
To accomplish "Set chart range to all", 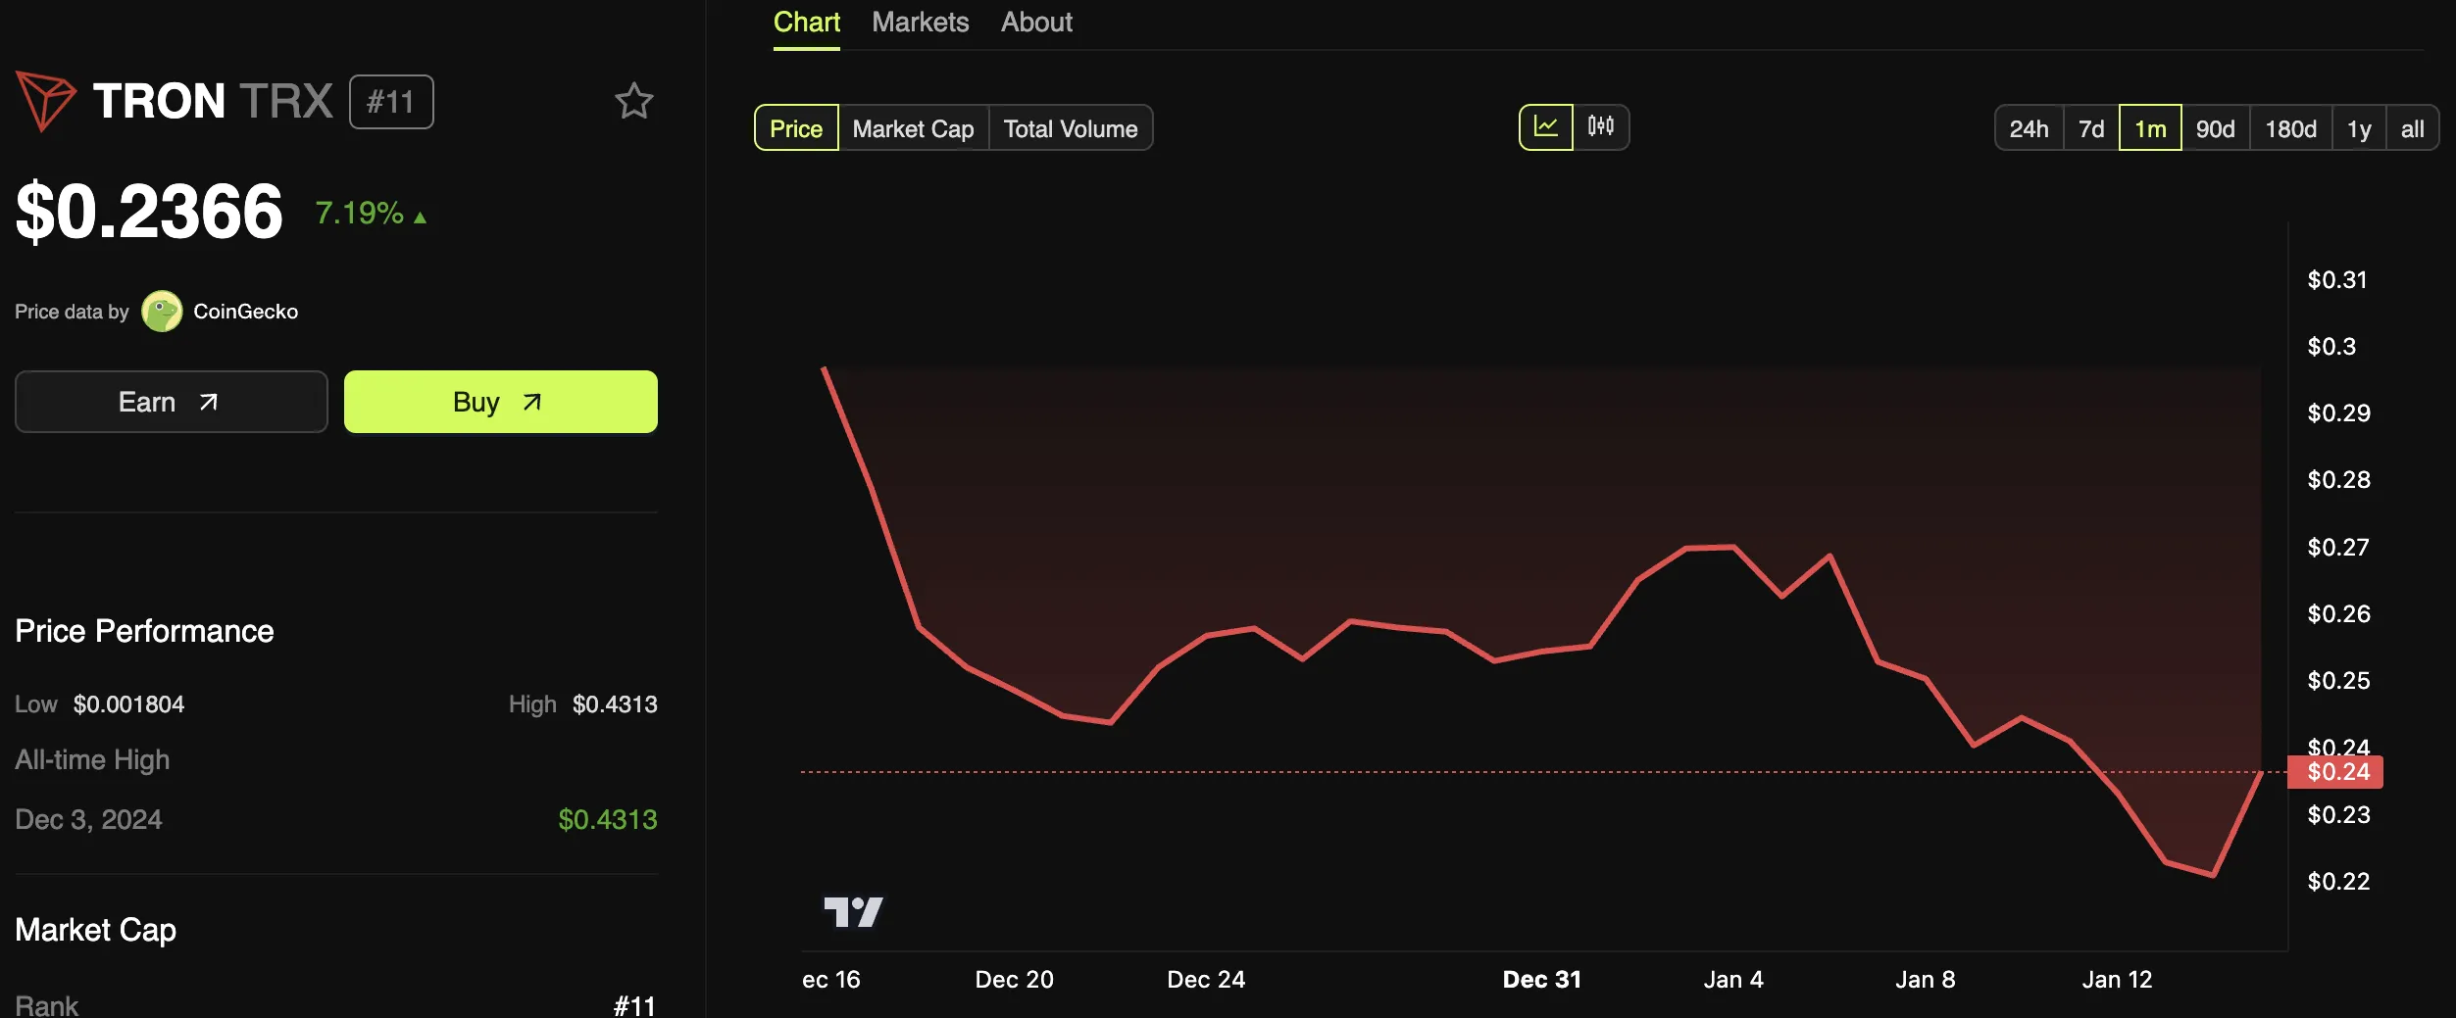I will pyautogui.click(x=2412, y=128).
